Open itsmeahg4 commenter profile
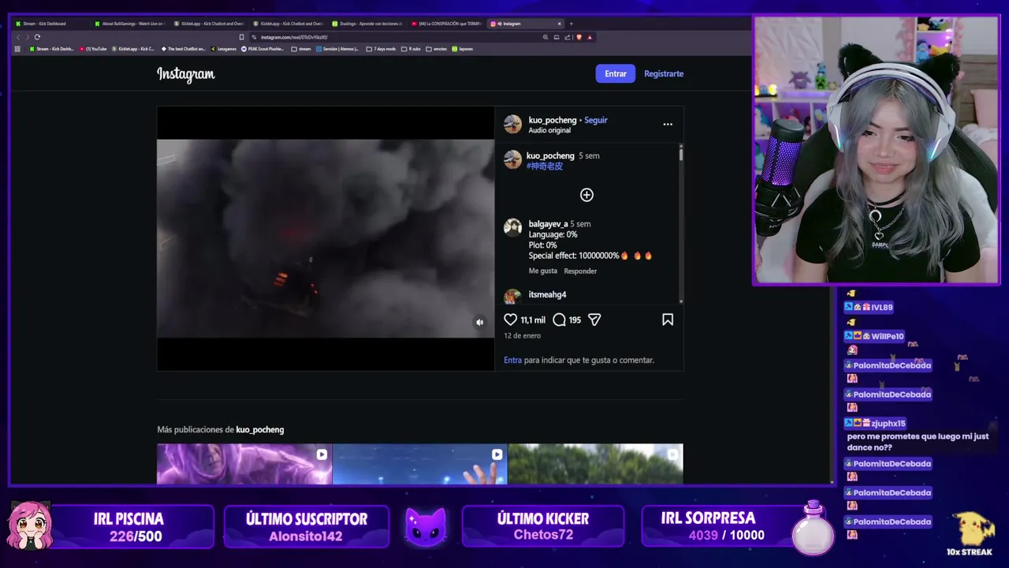The height and width of the screenshot is (568, 1009). coord(547,294)
